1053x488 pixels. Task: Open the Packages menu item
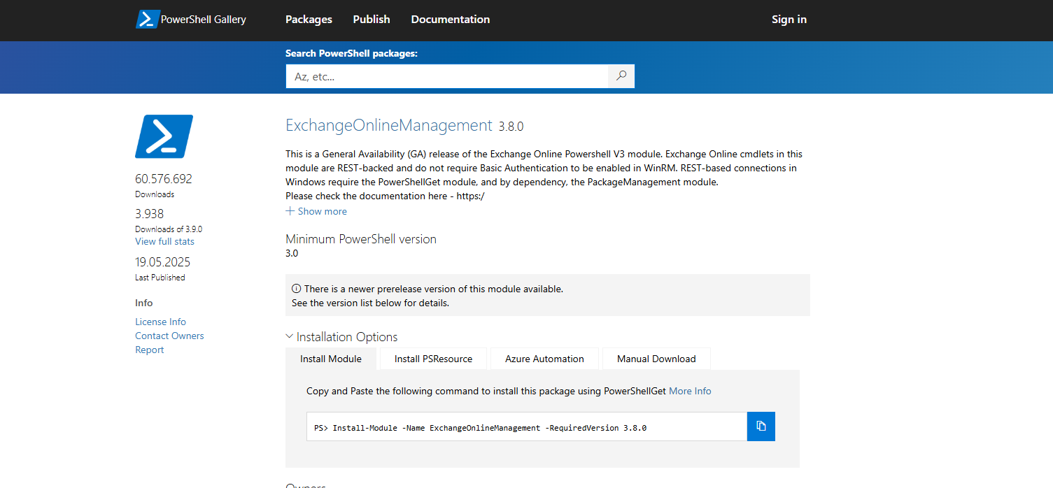tap(309, 20)
